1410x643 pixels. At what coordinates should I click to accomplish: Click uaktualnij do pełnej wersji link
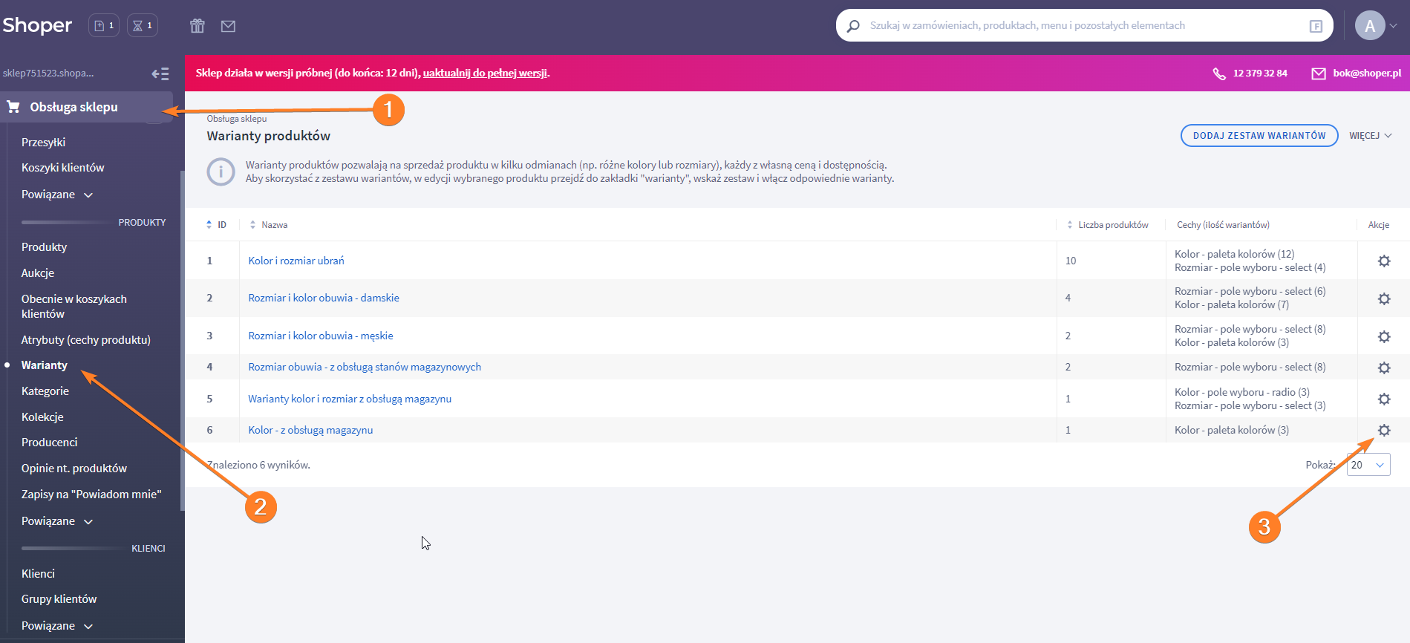(486, 73)
